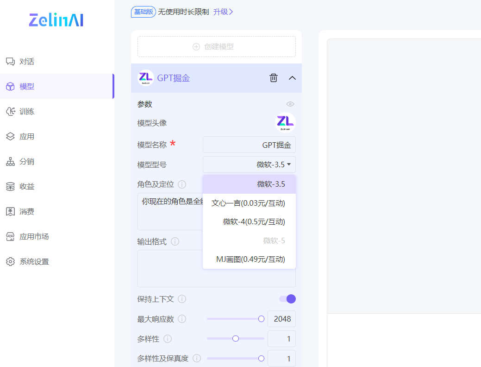This screenshot has height=367, width=481.
Task: Click the info icon beside 输出格式
Action: coord(175,242)
